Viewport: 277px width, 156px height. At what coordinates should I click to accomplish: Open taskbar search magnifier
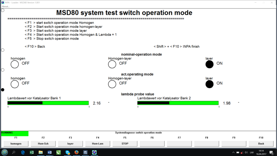(14, 152)
